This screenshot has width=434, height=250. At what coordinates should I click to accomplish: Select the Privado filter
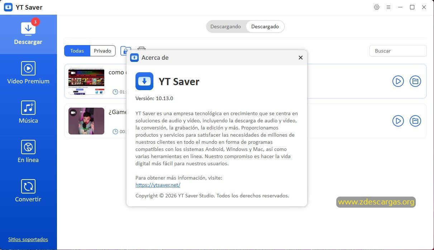point(102,51)
